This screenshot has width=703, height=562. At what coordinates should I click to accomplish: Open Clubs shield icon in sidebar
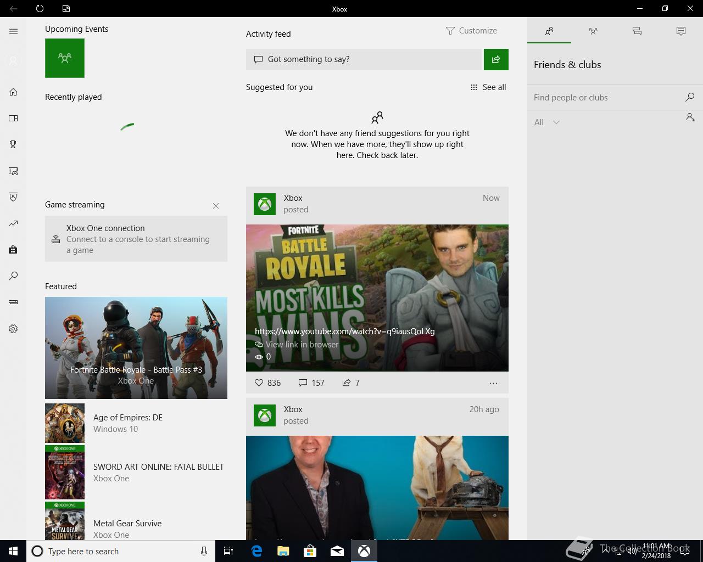click(13, 197)
